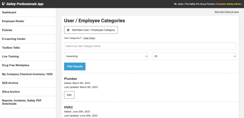
Task: Click 'Last Updated: March 6th, 2023' text
Action: click(x=81, y=87)
